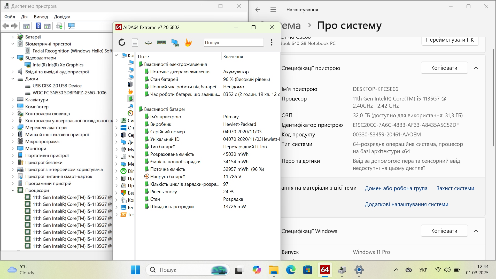
Task: Expand Батареї node in Device Manager
Action: 13,37
